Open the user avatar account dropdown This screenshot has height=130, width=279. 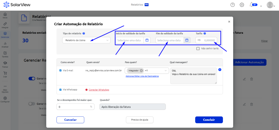[271, 5]
